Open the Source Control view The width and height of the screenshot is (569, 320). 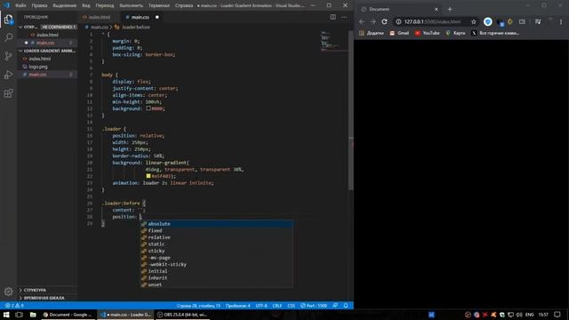pos(8,56)
